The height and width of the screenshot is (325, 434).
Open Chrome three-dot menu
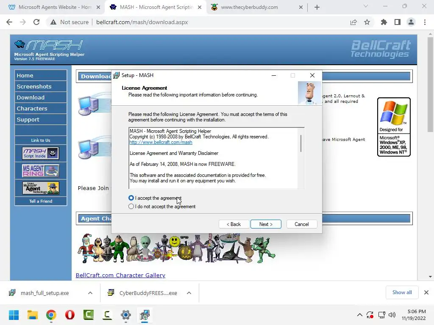[425, 22]
